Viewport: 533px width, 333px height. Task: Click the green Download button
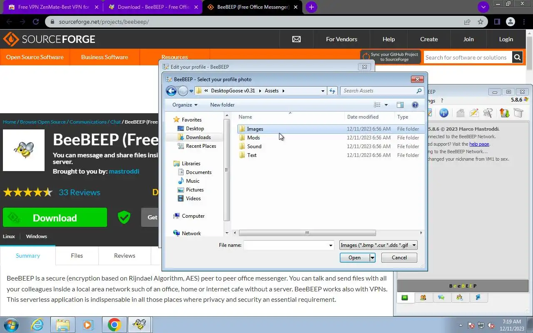coord(55,218)
